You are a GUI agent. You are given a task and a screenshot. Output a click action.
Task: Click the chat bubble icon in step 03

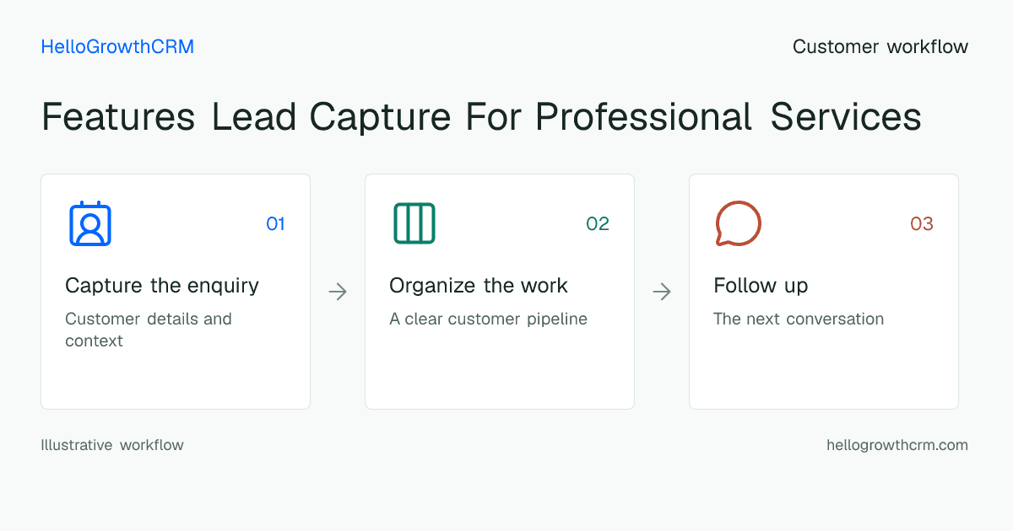(738, 223)
